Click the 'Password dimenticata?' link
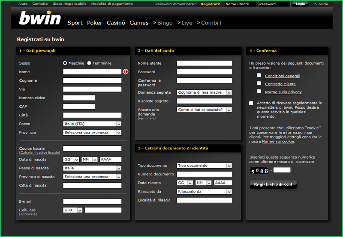 tap(175, 4)
